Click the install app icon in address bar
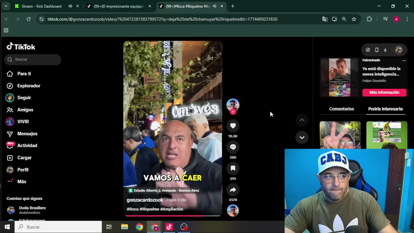The width and height of the screenshot is (414, 233). pos(334,19)
